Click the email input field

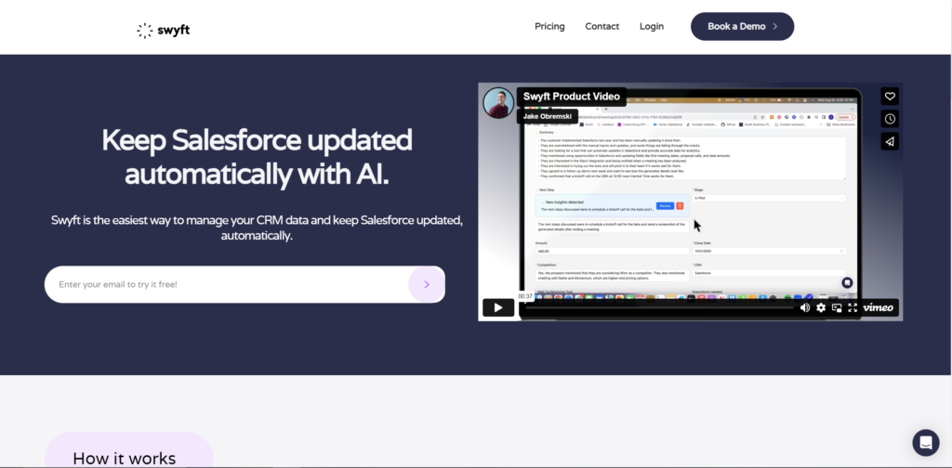coord(223,284)
